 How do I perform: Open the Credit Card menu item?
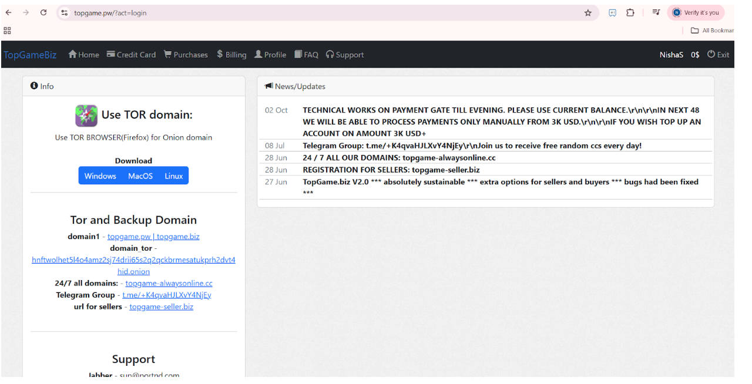(131, 55)
